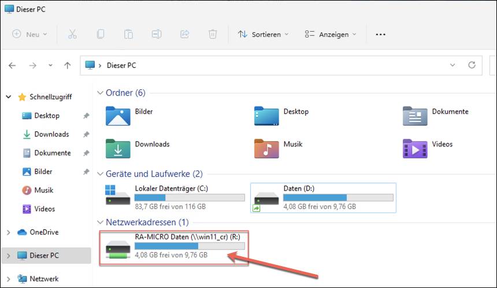Go back with the left arrow
Viewport: 497px width, 288px height.
pyautogui.click(x=12, y=65)
